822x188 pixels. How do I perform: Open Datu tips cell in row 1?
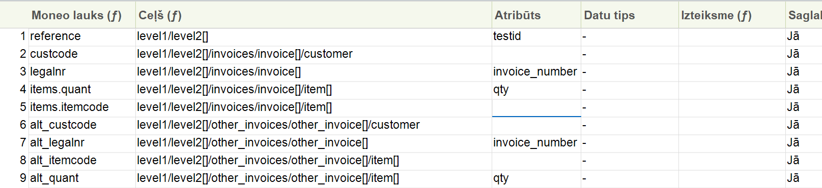(x=630, y=36)
